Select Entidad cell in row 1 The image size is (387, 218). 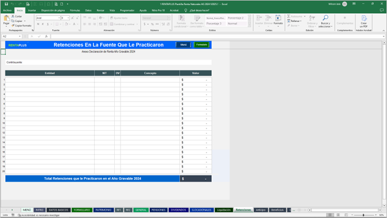click(49, 80)
